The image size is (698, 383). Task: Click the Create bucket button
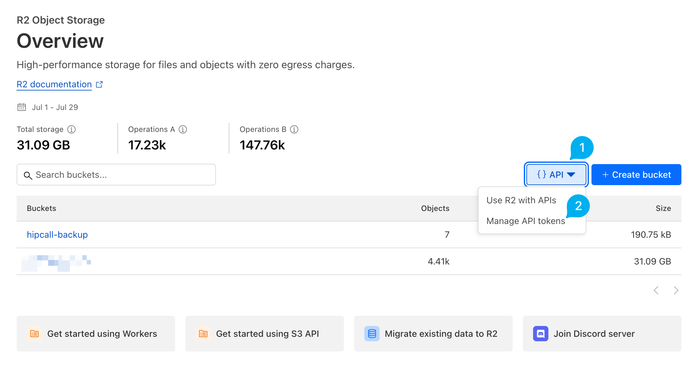(636, 175)
